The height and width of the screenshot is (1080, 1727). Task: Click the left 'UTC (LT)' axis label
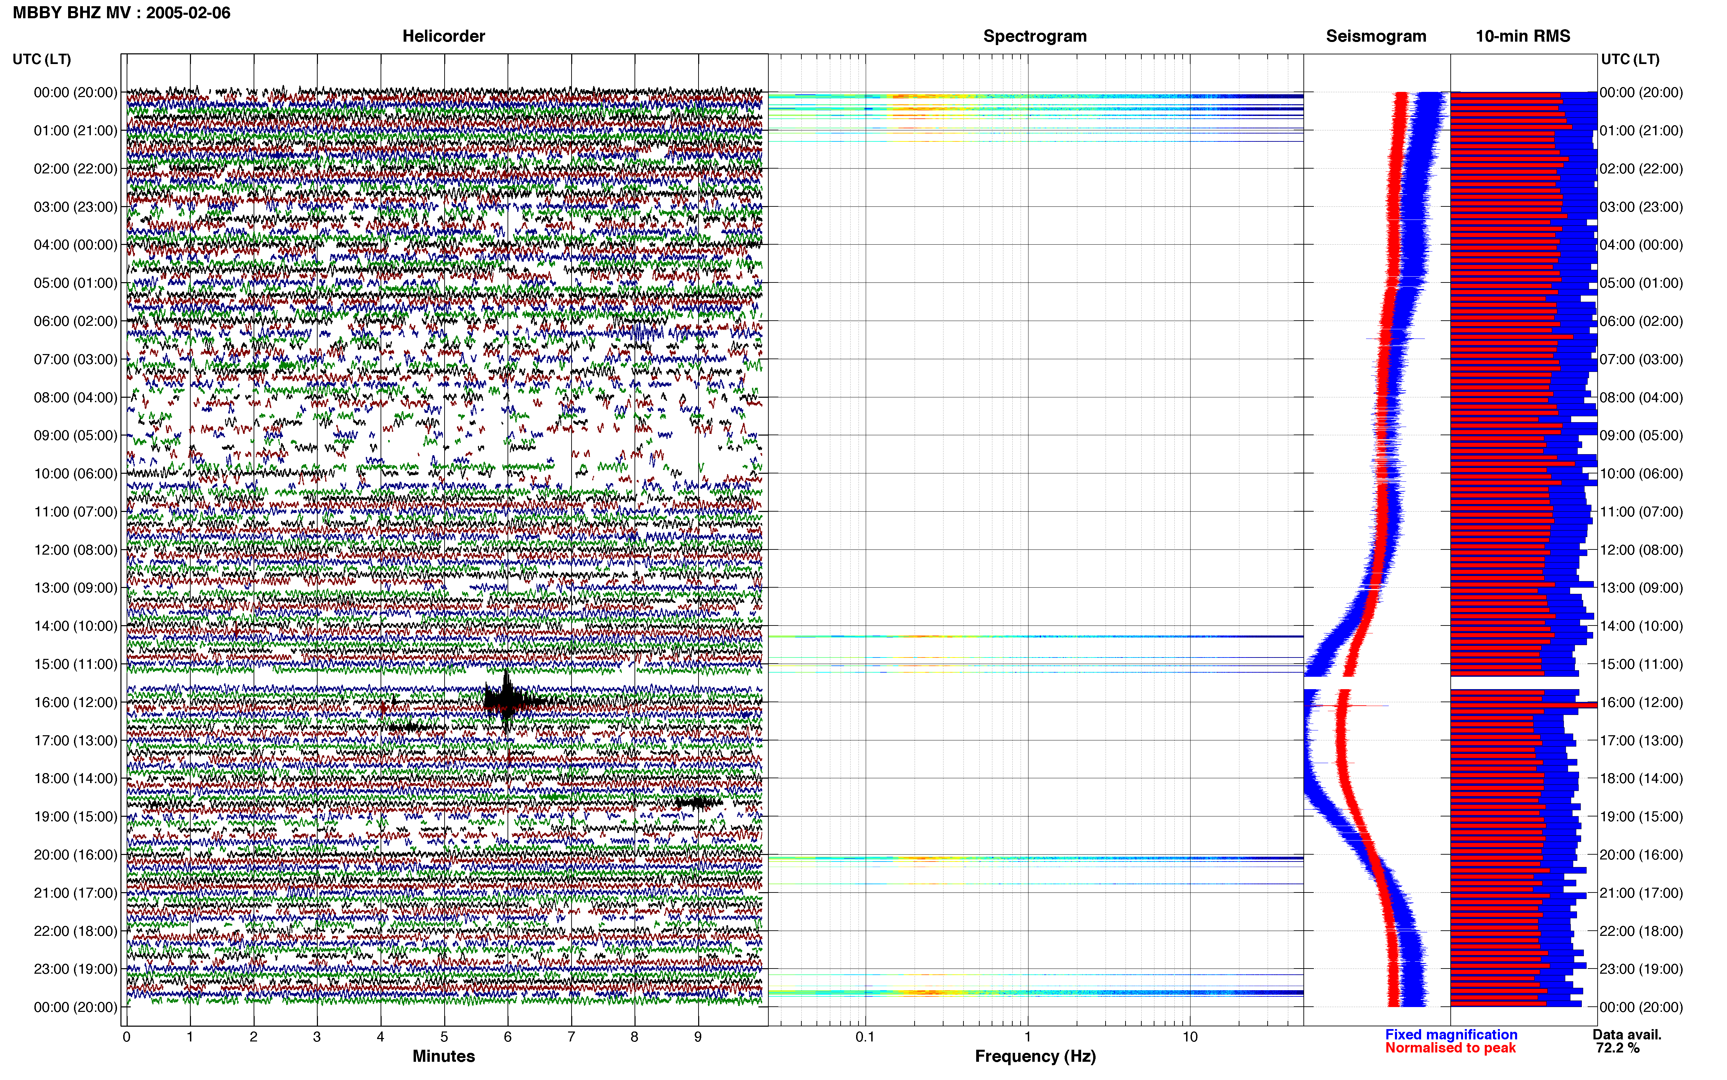tap(41, 59)
